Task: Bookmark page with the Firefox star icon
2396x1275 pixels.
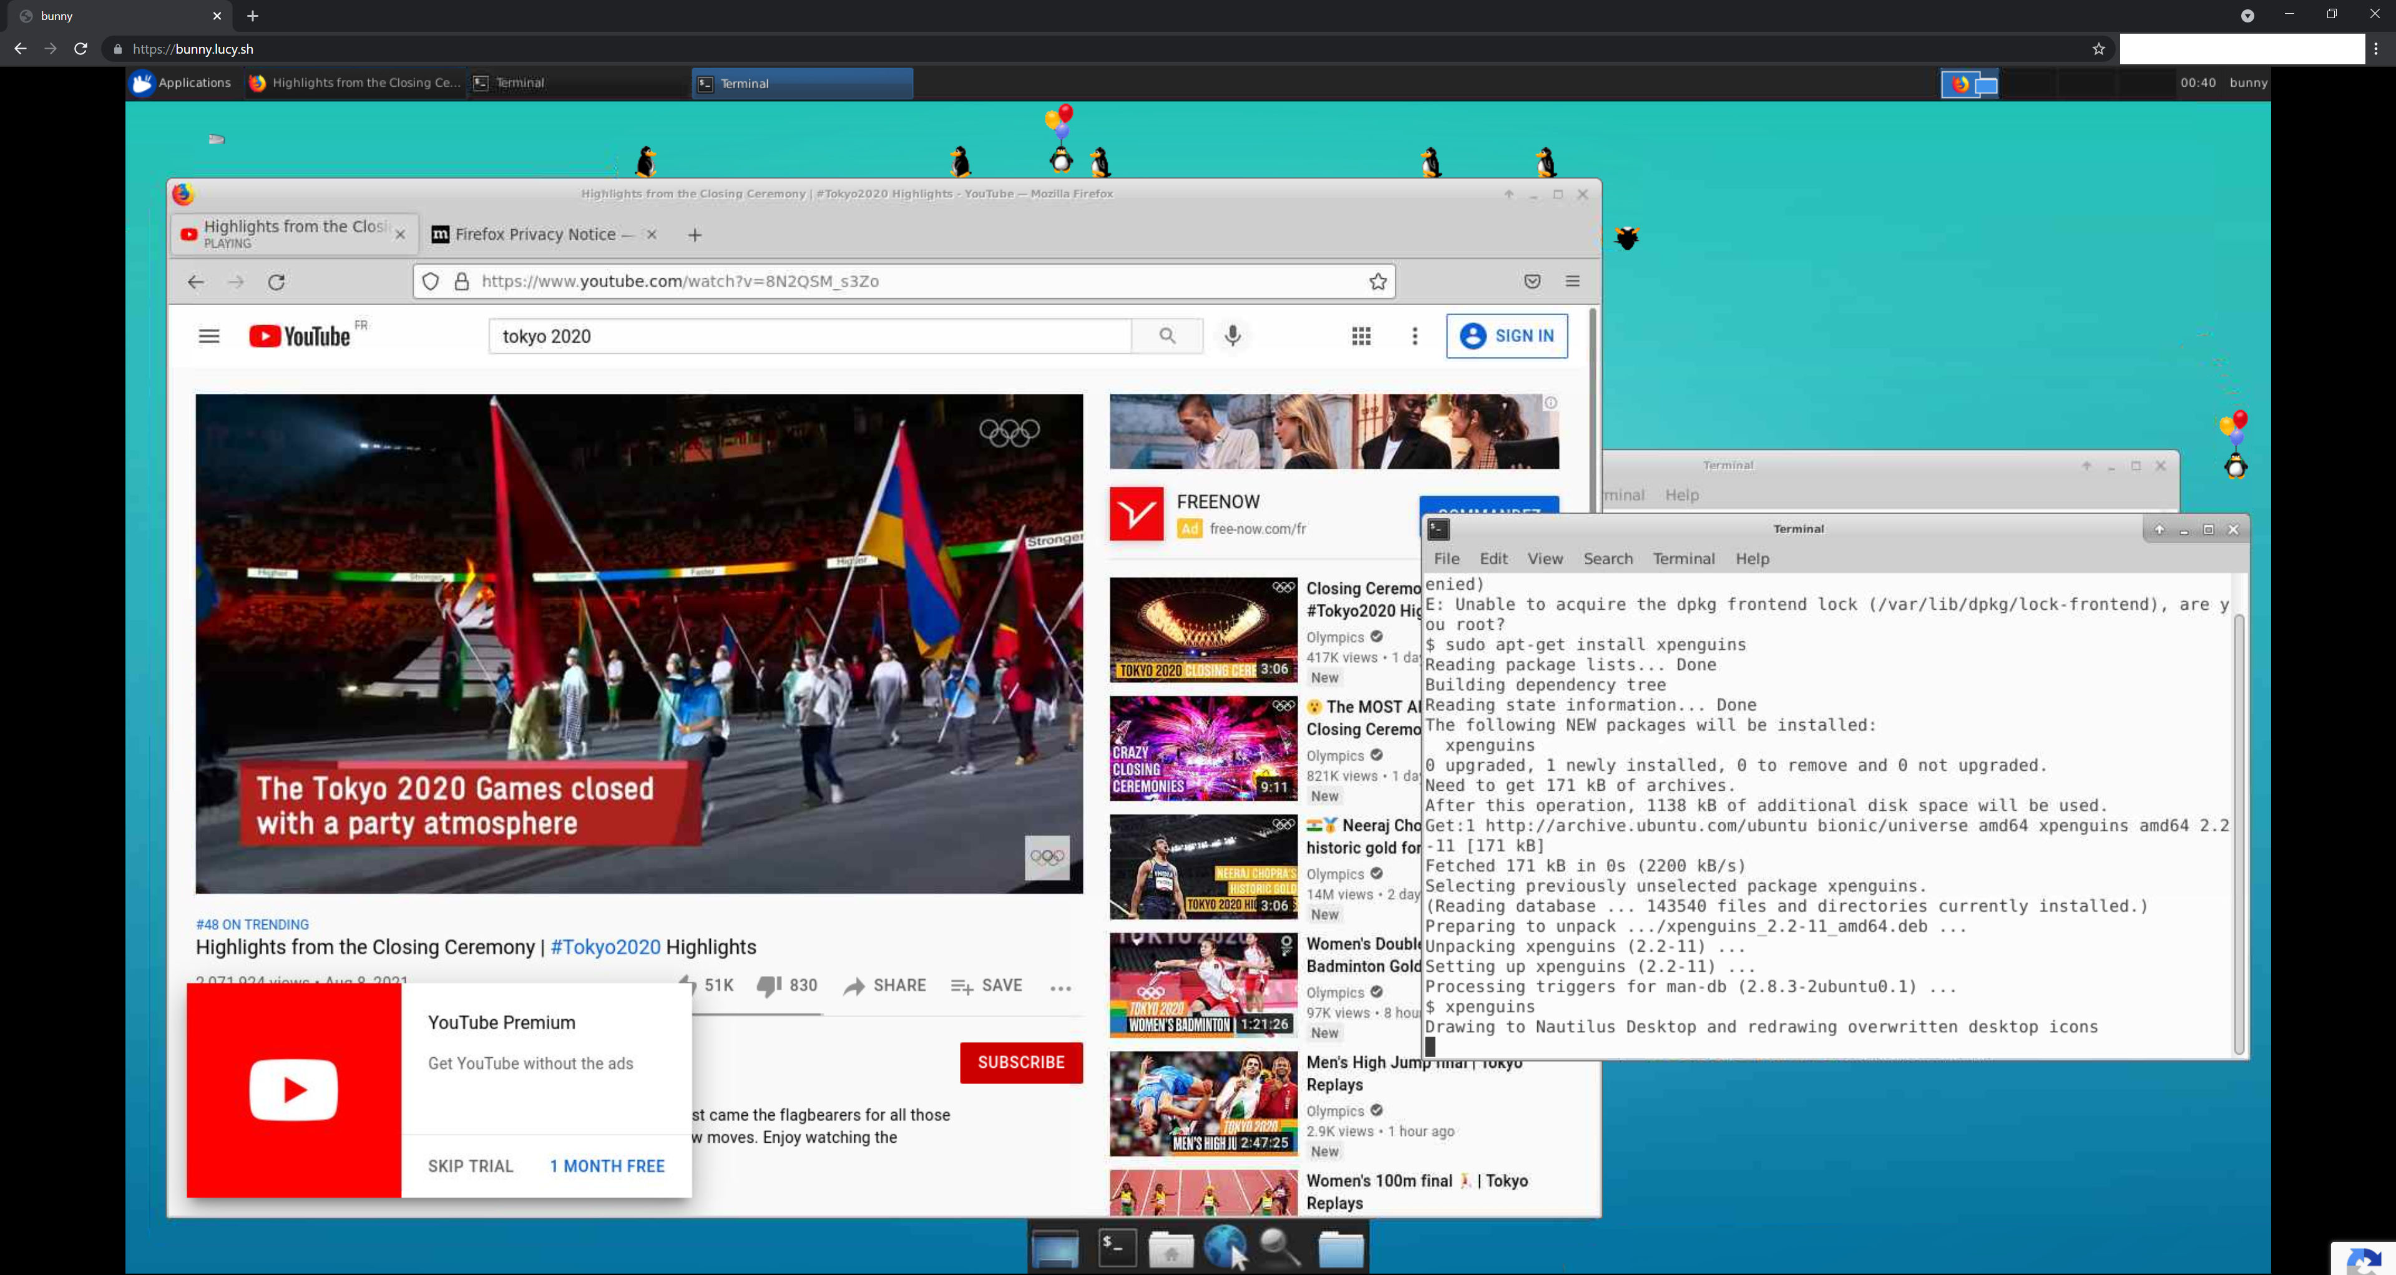Action: 1377,281
